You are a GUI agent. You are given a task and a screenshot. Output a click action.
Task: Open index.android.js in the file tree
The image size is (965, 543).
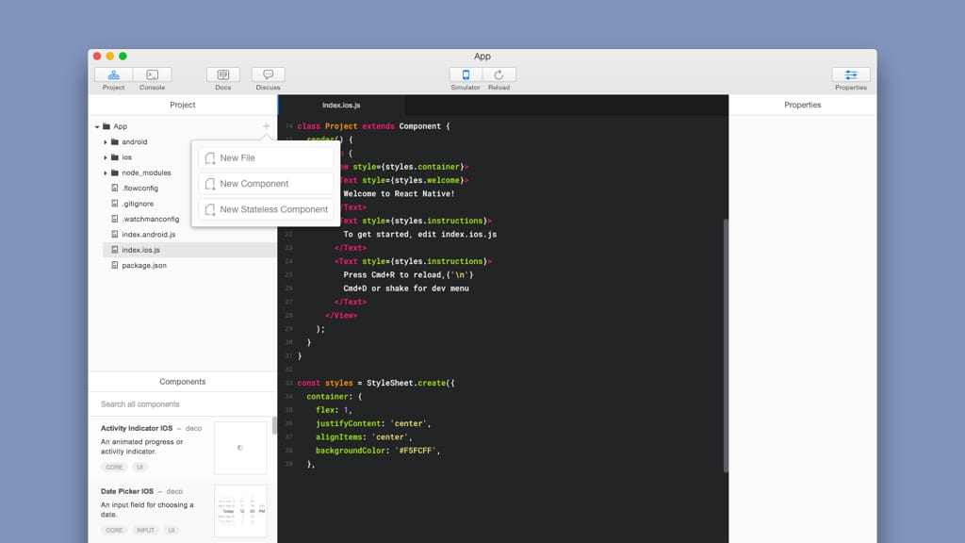pos(148,235)
